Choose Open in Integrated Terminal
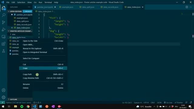The image size is (194, 109). (43, 52)
